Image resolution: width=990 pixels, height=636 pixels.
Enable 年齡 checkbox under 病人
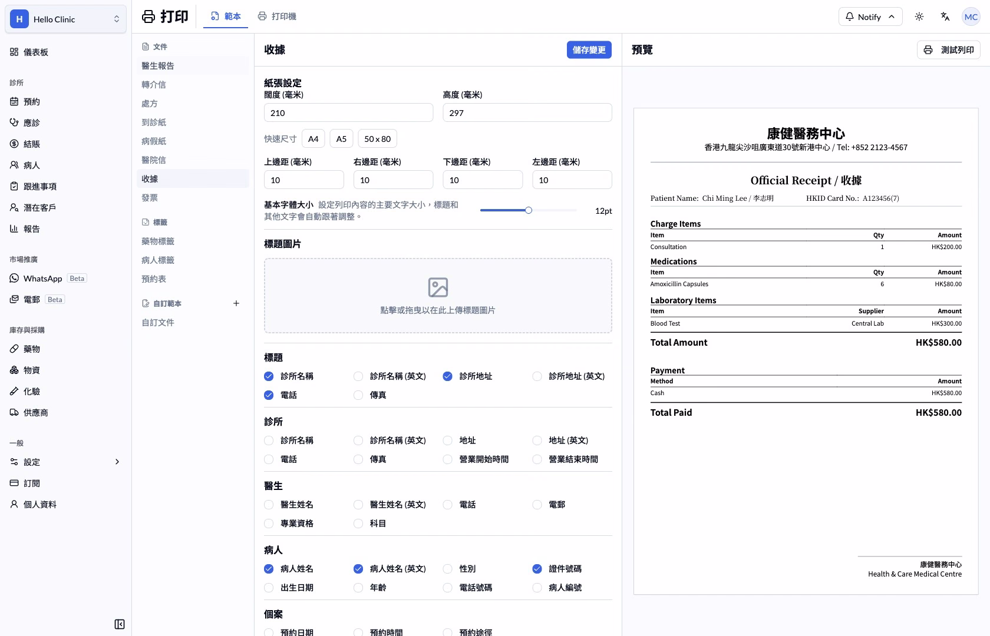tap(358, 587)
